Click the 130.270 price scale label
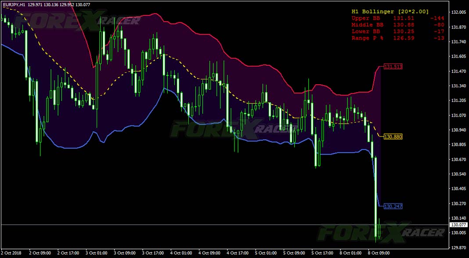 click(x=458, y=203)
